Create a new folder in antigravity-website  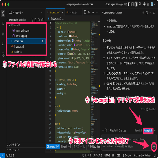(x=35, y=20)
